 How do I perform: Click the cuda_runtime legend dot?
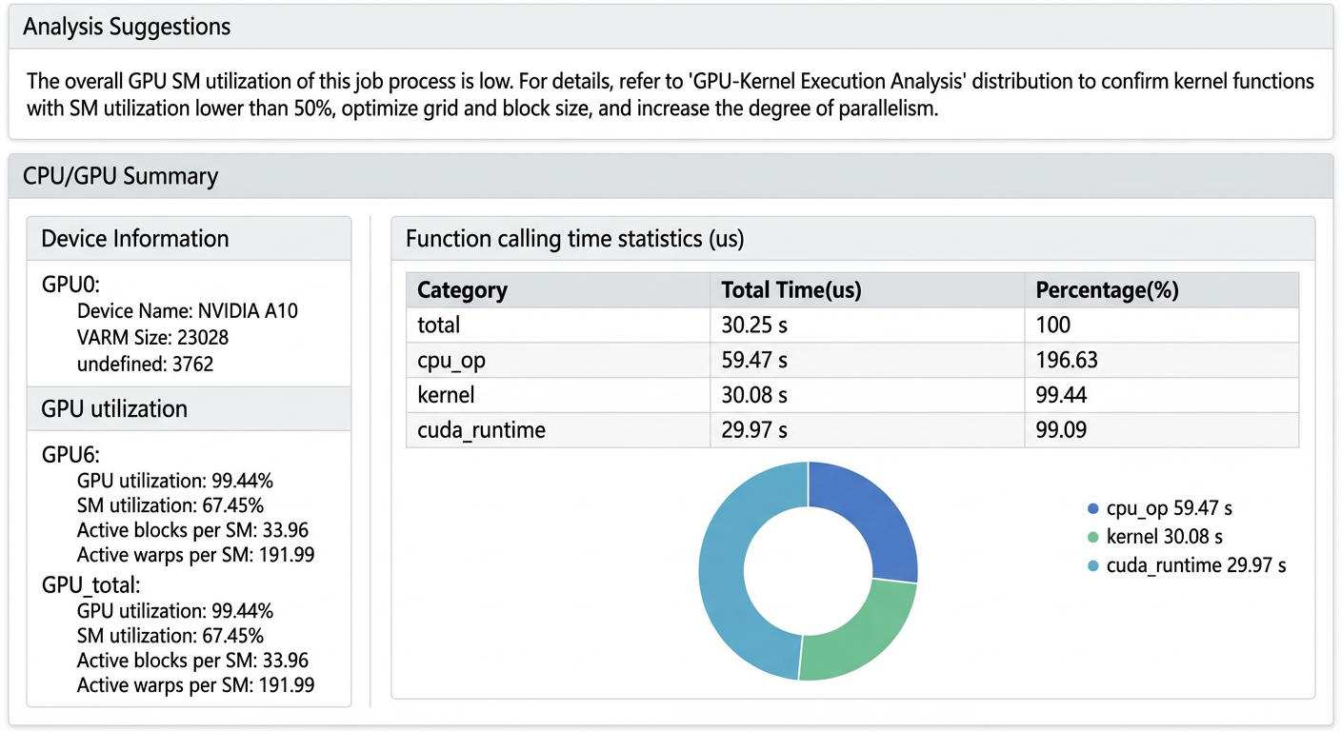pyautogui.click(x=1092, y=566)
